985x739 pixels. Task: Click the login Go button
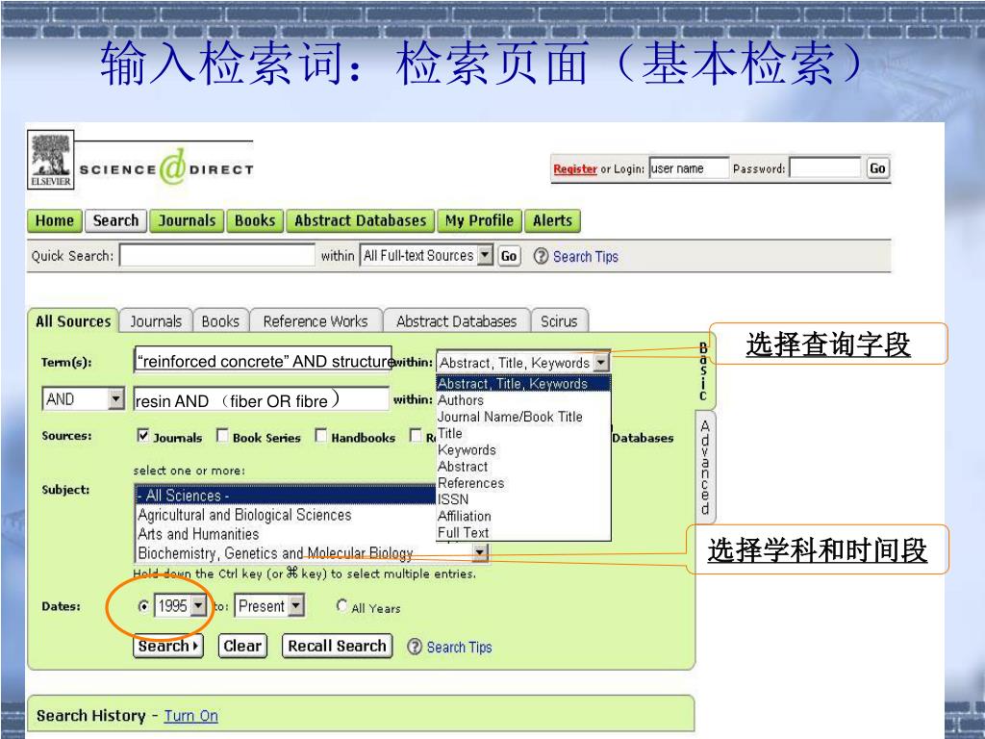(877, 167)
